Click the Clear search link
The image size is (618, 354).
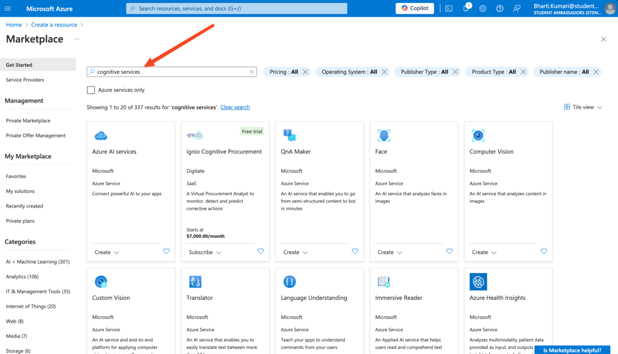pos(235,107)
